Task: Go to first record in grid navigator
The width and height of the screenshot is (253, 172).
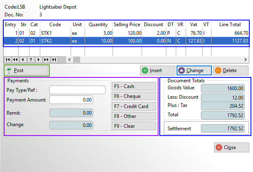Action: [8, 59]
